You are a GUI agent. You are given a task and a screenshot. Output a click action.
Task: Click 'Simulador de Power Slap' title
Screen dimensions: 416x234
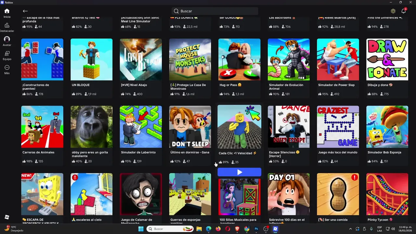point(336,85)
